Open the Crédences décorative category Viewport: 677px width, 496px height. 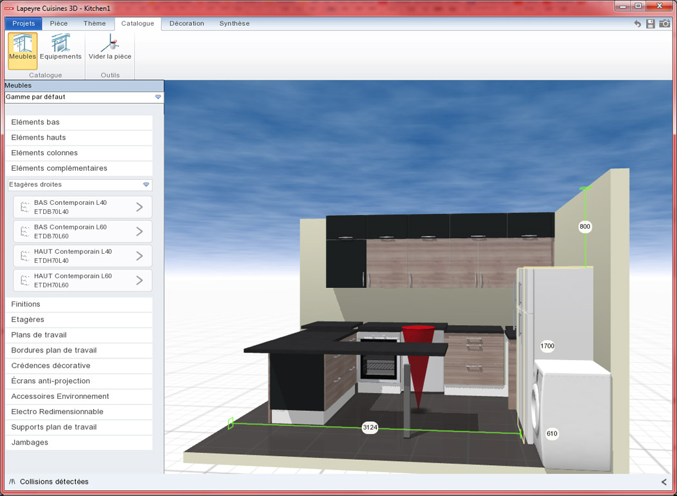click(x=80, y=366)
